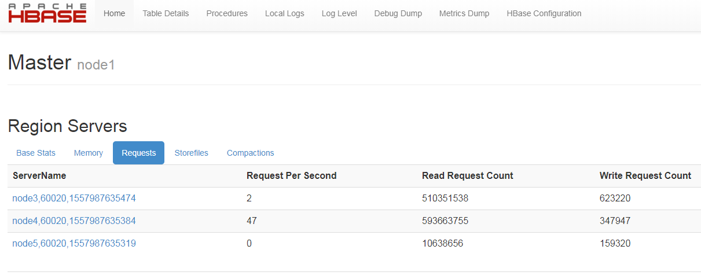Image resolution: width=701 pixels, height=279 pixels.
Task: Open Metrics Dump
Action: 464,13
